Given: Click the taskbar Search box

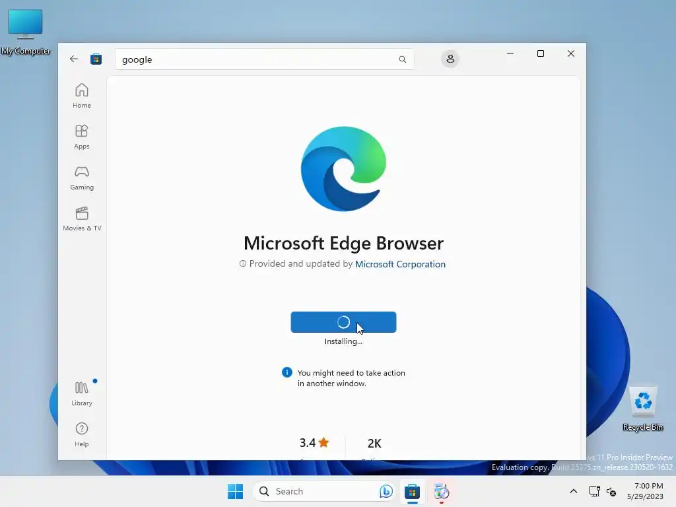Looking at the screenshot, I should (x=323, y=491).
